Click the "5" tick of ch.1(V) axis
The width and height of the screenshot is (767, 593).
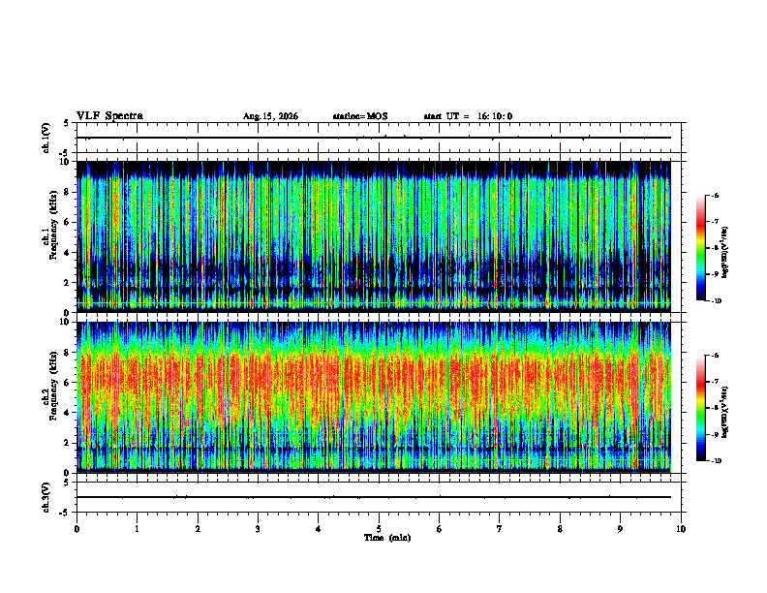[66, 123]
